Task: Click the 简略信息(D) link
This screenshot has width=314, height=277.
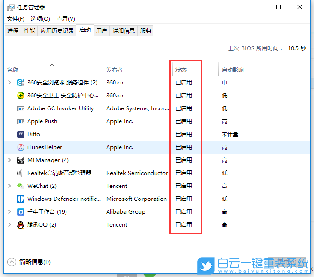Action: point(35,262)
